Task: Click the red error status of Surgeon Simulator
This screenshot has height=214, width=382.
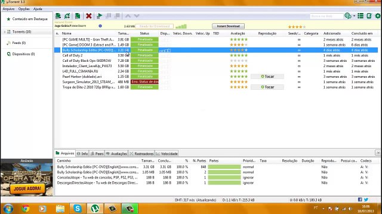Action: 144,82
